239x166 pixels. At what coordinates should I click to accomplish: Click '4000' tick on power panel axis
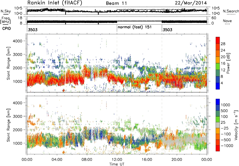point(17,41)
